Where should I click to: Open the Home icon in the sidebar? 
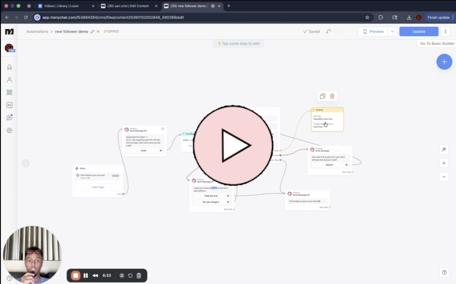pos(9,67)
